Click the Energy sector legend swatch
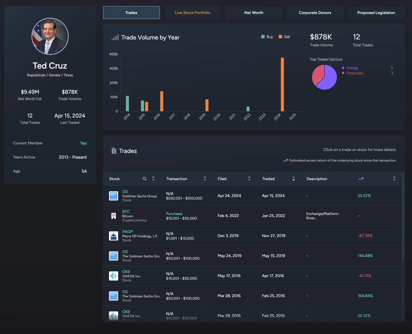The height and width of the screenshot is (334, 412). coord(343,68)
